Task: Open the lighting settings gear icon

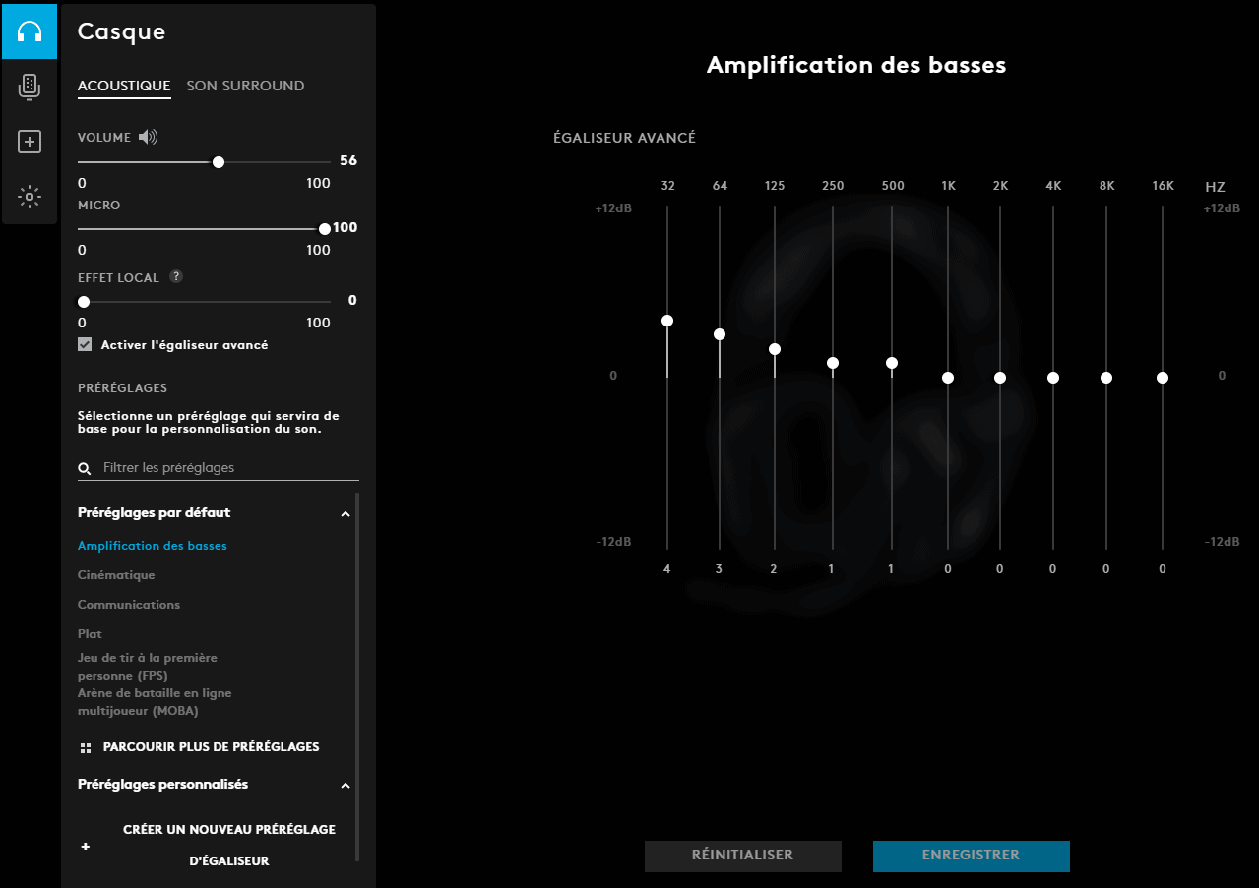Action: click(30, 197)
